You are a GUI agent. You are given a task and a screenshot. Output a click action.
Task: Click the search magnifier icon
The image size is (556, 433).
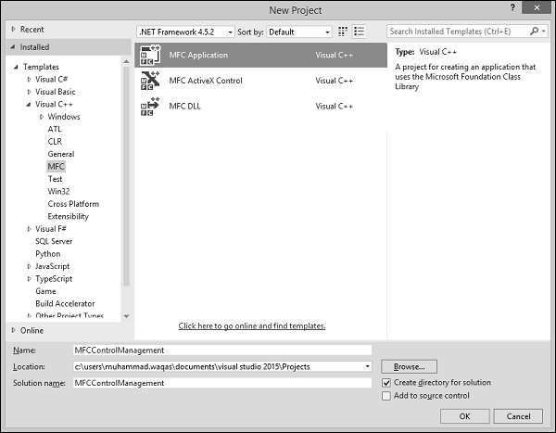click(x=534, y=32)
